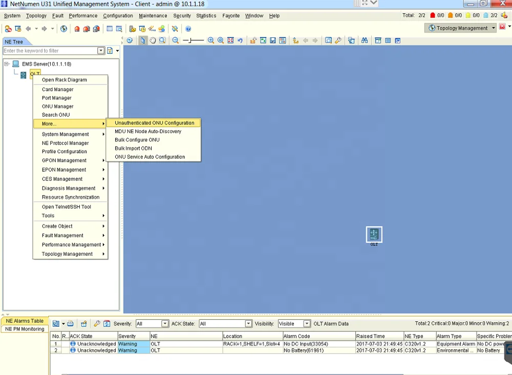The height and width of the screenshot is (375, 512).
Task: Click the No DC Input(33054) alarm code cell
Action: click(x=319, y=344)
